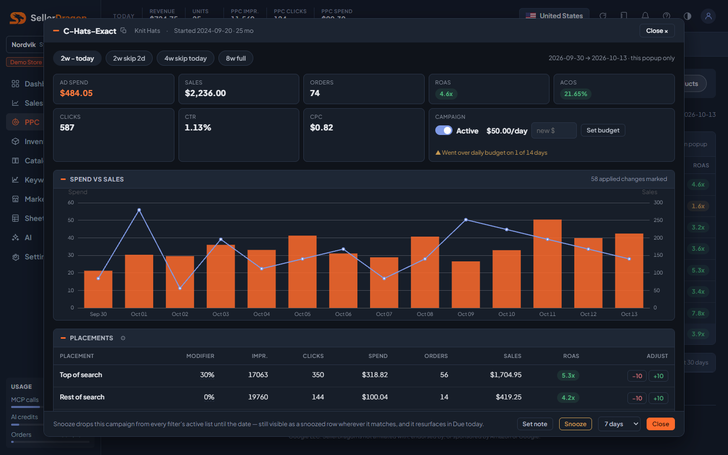Open the Placements settings gear
Viewport: 728px width, 455px height.
click(x=123, y=338)
